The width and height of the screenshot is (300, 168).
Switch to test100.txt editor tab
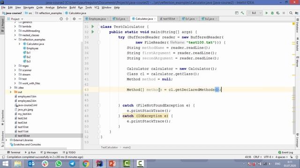pos(169,19)
